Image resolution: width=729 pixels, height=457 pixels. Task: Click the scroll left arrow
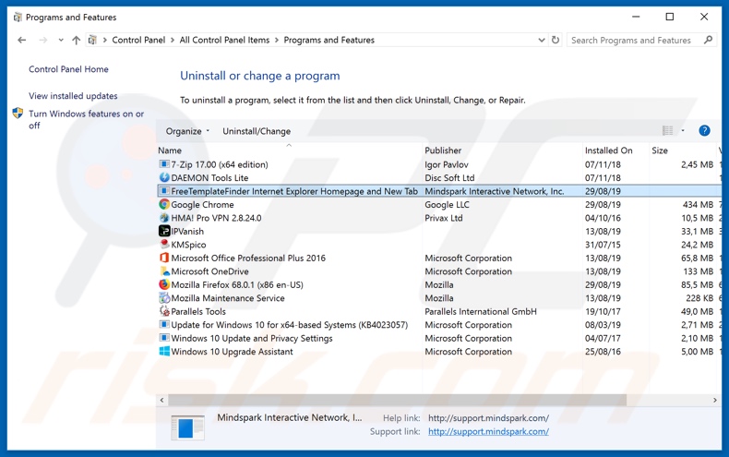(161, 400)
